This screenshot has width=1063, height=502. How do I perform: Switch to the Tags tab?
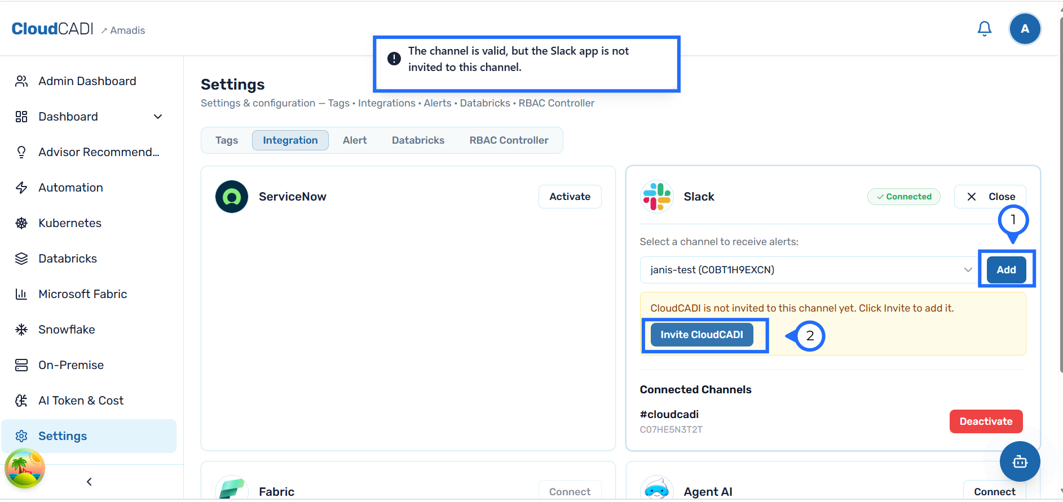click(x=227, y=140)
